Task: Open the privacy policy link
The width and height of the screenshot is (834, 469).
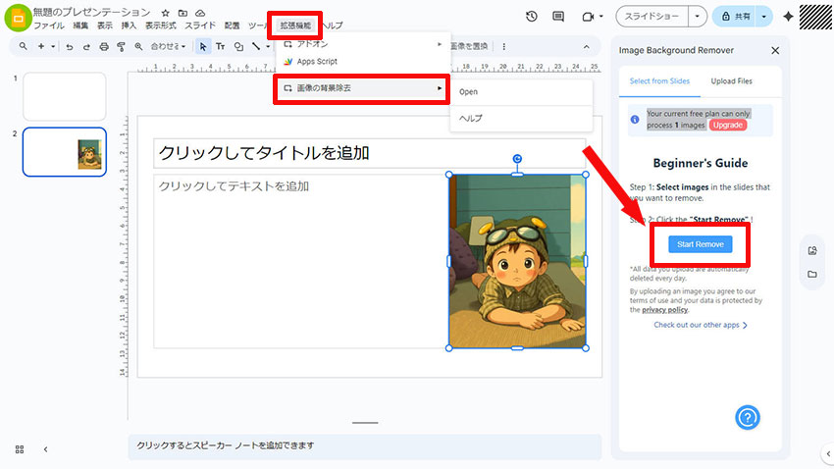Action: point(664,309)
